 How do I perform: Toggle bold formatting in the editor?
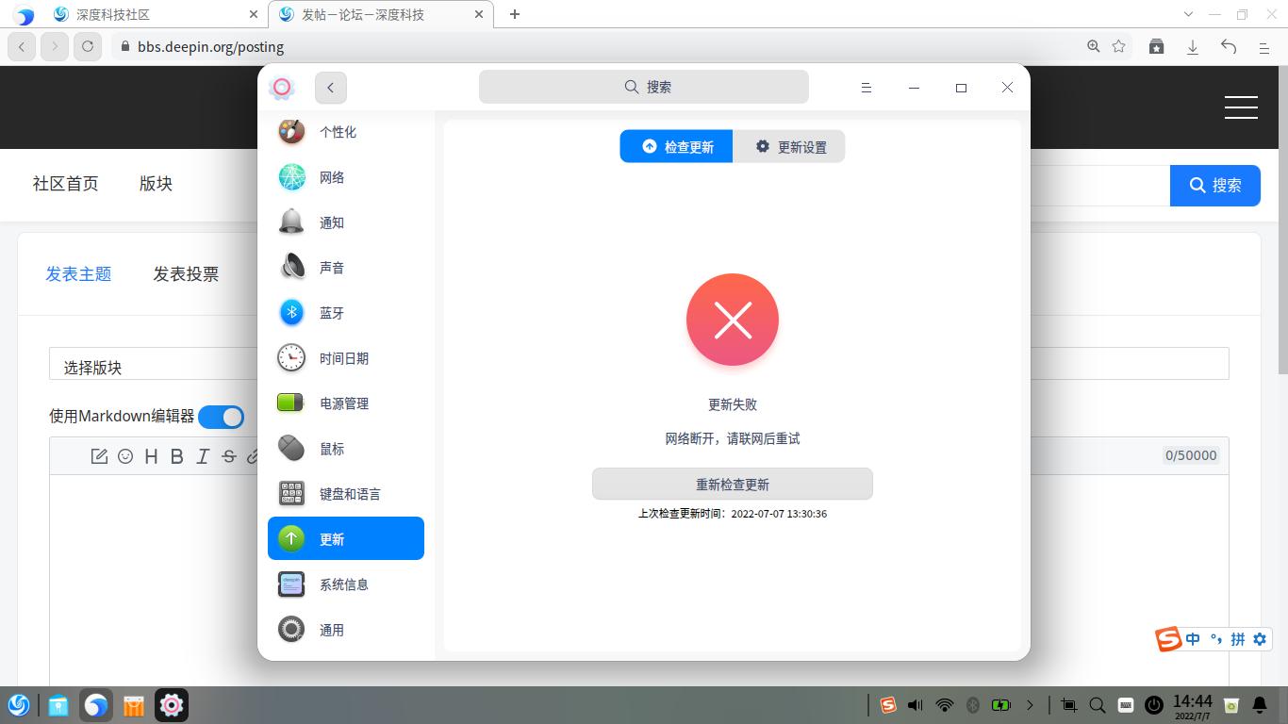click(177, 456)
